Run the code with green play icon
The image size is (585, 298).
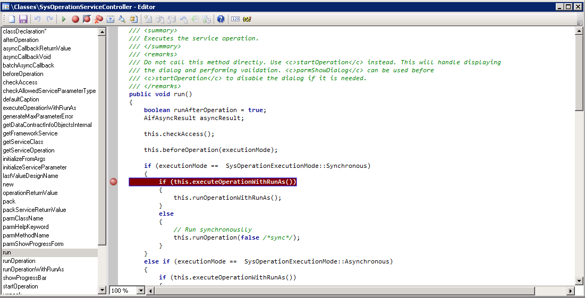coord(63,19)
